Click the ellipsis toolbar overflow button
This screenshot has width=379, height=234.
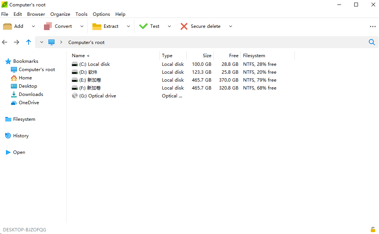click(373, 26)
